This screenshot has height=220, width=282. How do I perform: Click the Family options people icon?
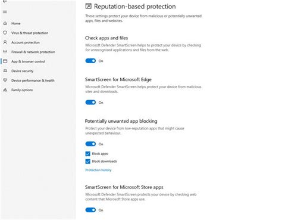point(5,90)
